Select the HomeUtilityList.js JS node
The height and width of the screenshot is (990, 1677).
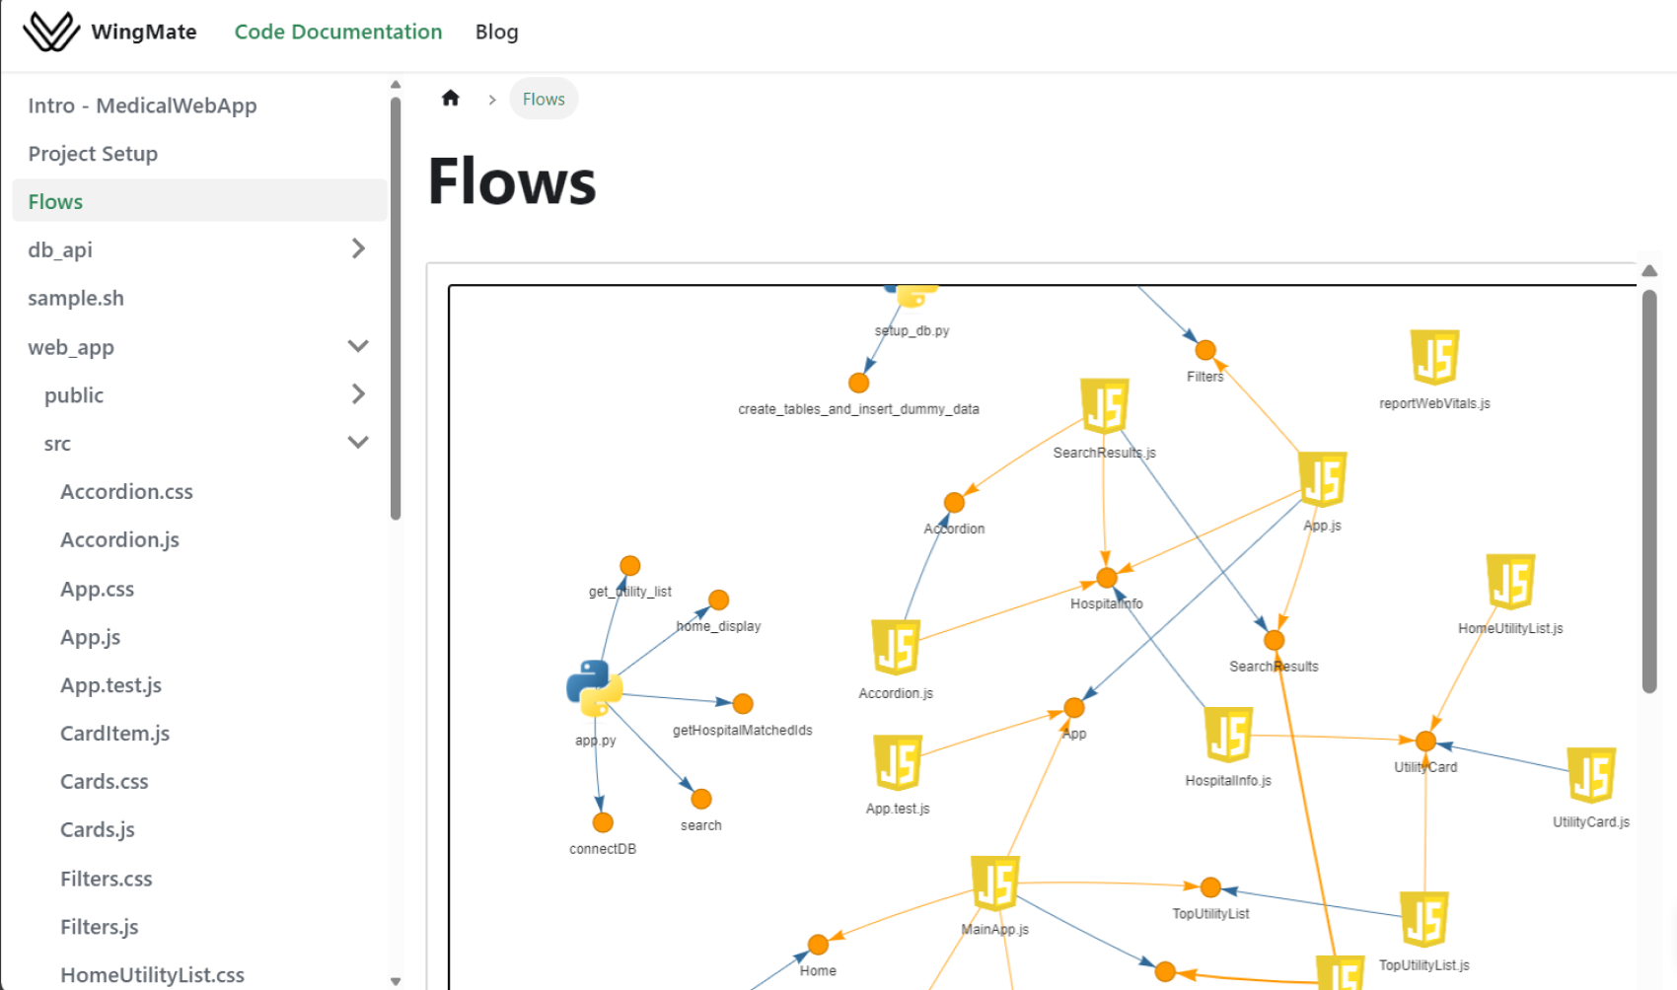(x=1510, y=582)
